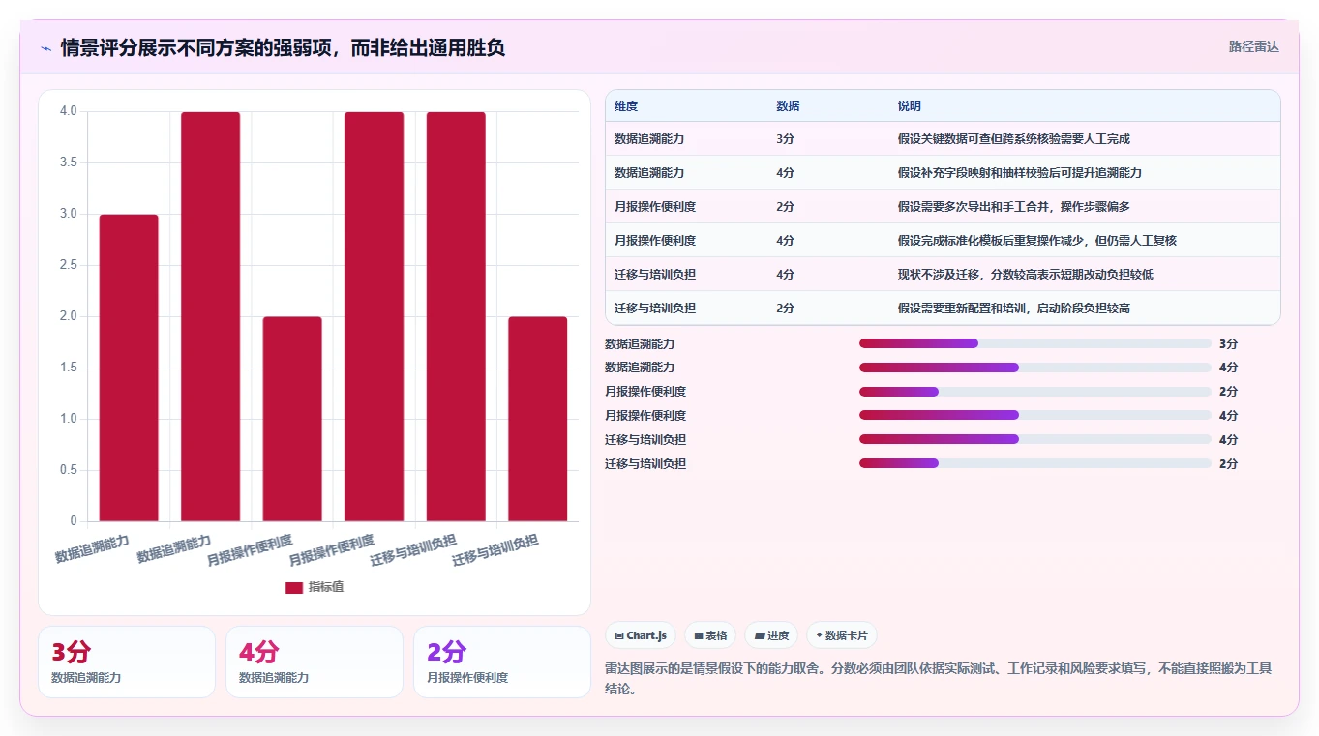The image size is (1319, 736).
Task: Click the 路径雷达 label in the header
Action: coord(1254,46)
